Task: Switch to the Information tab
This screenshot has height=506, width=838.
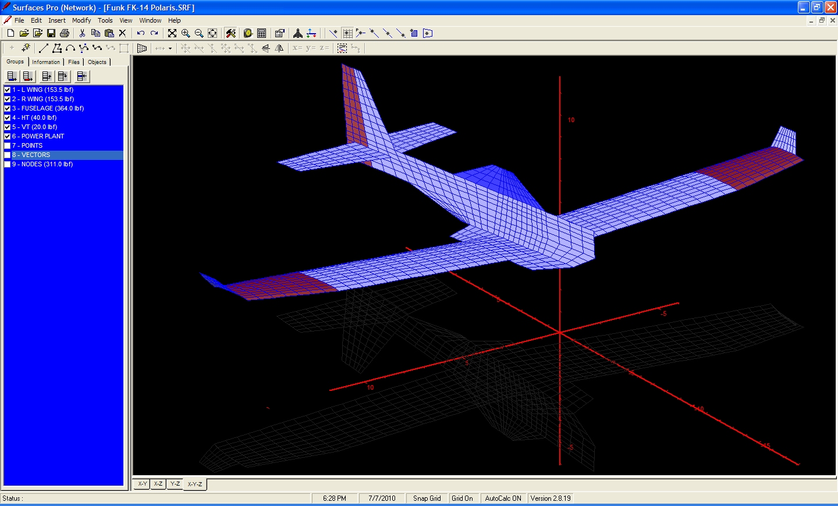Action: tap(46, 62)
